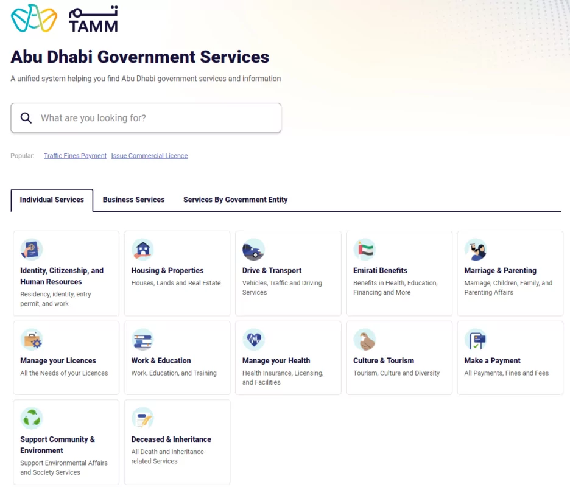The image size is (570, 490).
Task: Click the search magnifier icon
Action: pyautogui.click(x=26, y=118)
